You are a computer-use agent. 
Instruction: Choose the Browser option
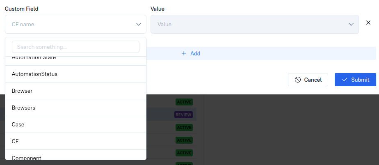(x=22, y=91)
